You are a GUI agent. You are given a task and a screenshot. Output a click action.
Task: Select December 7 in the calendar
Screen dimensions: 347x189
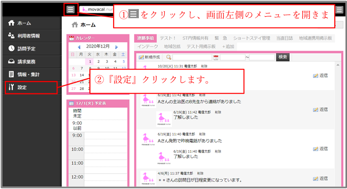coord(82,68)
